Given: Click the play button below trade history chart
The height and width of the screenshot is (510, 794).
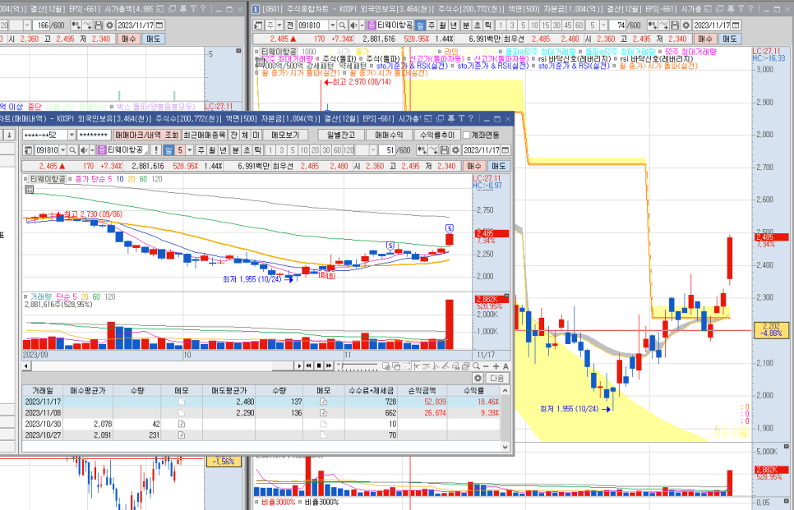Looking at the screenshot, I should pos(299,365).
